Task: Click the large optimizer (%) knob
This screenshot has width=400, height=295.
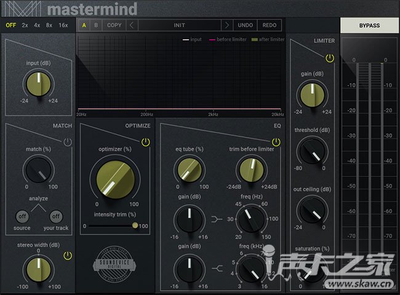Action: click(x=115, y=179)
